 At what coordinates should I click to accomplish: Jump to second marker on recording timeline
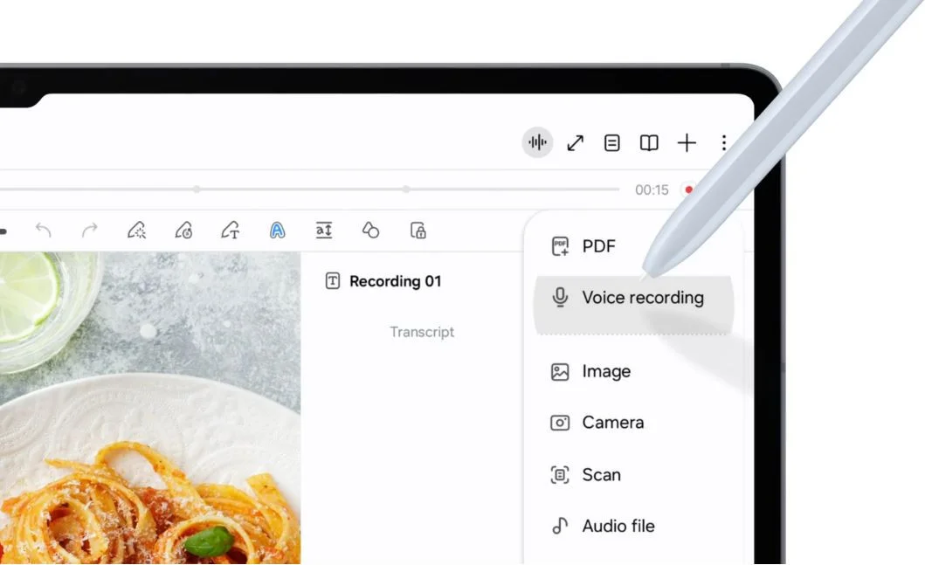click(406, 189)
